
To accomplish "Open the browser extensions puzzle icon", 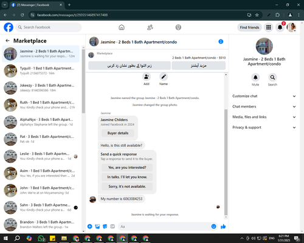I will pyautogui.click(x=277, y=15).
